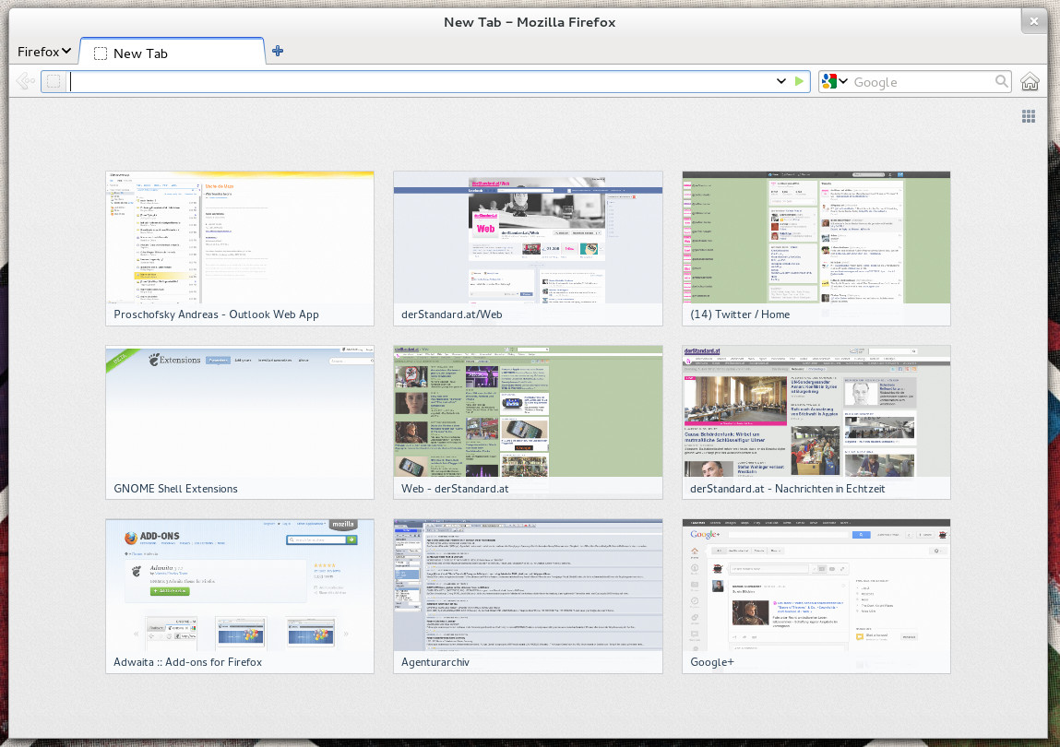
Task: Open the Twitter / Home thumbnail
Action: pyautogui.click(x=816, y=249)
